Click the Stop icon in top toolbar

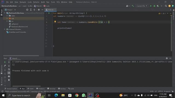(162, 6)
